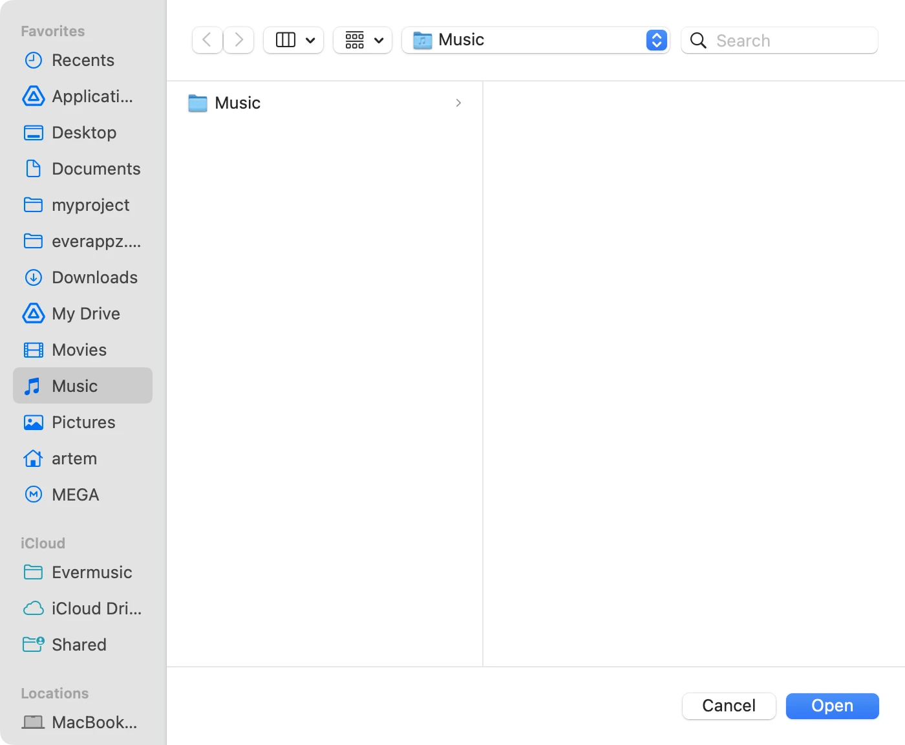Open Recents in the sidebar
The width and height of the screenshot is (905, 745).
click(x=83, y=60)
